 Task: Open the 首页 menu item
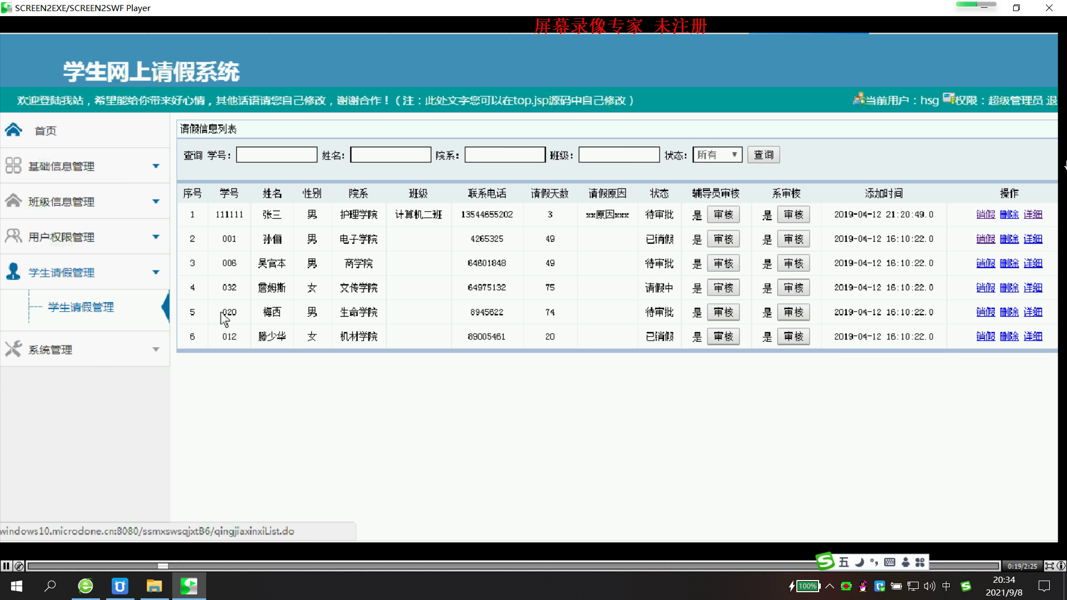[x=46, y=131]
